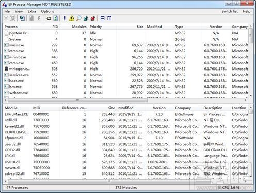Viewport: 256px width, 193px height.
Task: Open the Extra menu
Action: tap(31, 11)
